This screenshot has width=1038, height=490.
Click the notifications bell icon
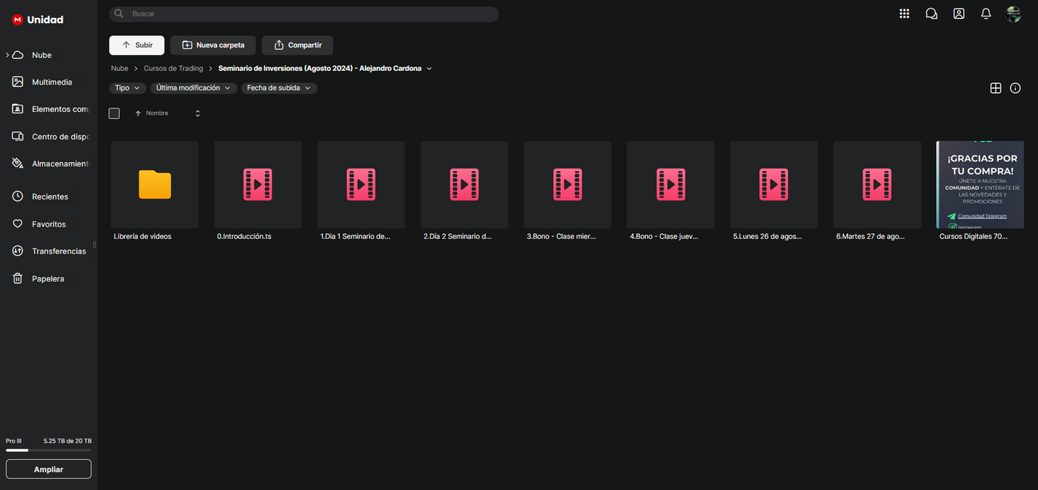(986, 14)
